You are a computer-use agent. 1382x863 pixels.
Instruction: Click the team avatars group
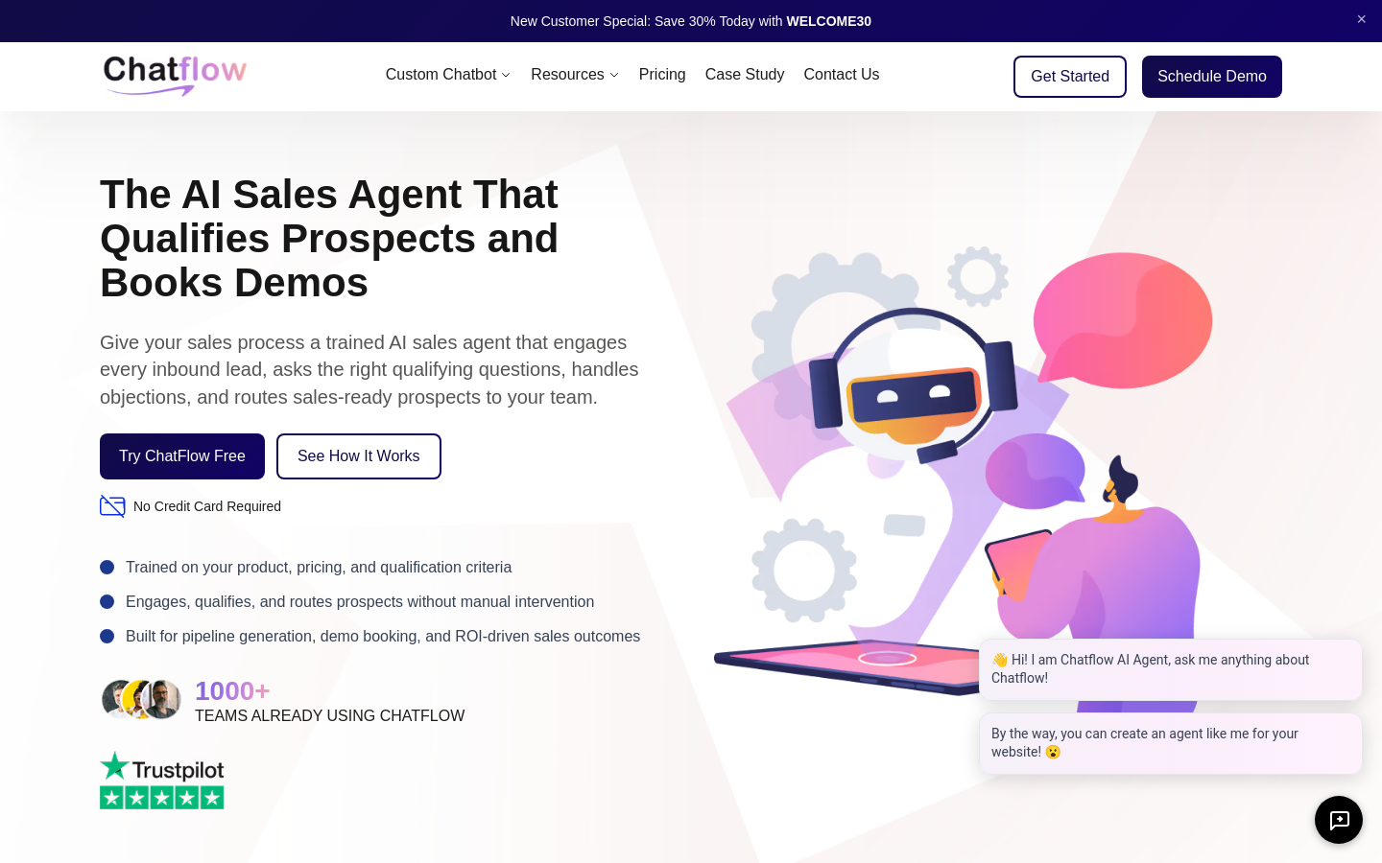click(141, 700)
